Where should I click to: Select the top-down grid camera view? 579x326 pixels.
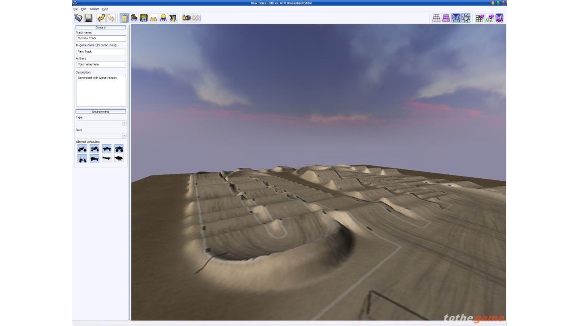tap(480, 18)
